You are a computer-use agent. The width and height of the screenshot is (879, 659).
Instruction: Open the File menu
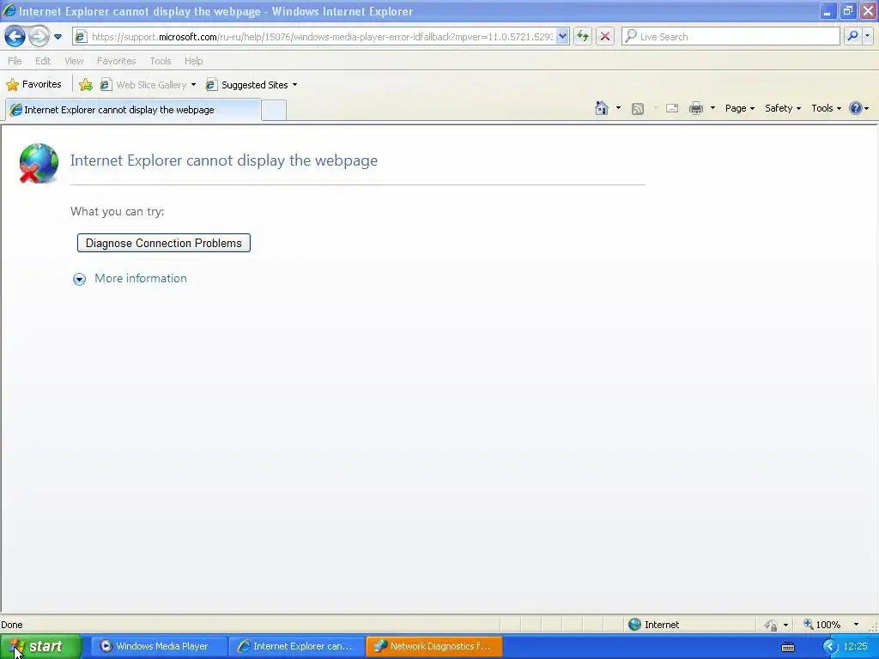(x=15, y=61)
